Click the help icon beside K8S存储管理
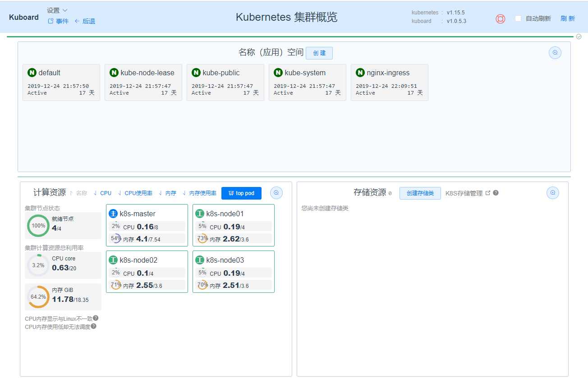Screen dimensions: 588x378 point(496,193)
